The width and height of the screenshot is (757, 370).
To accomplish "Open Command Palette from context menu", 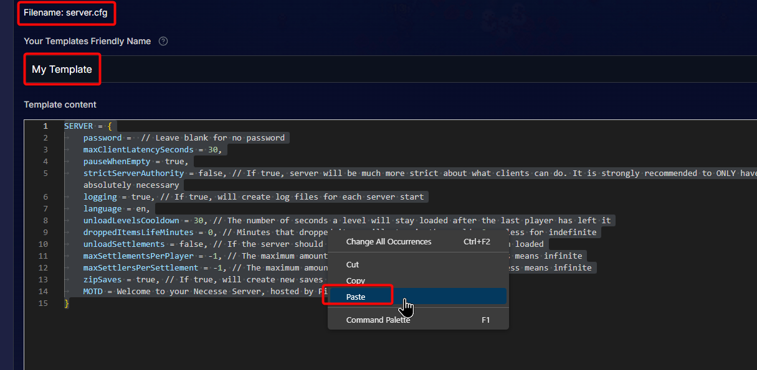I will coord(378,320).
